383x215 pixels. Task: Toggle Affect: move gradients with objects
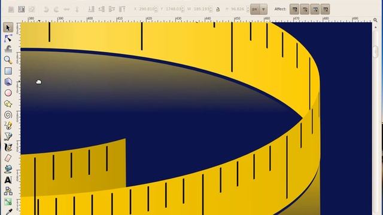pos(315,10)
